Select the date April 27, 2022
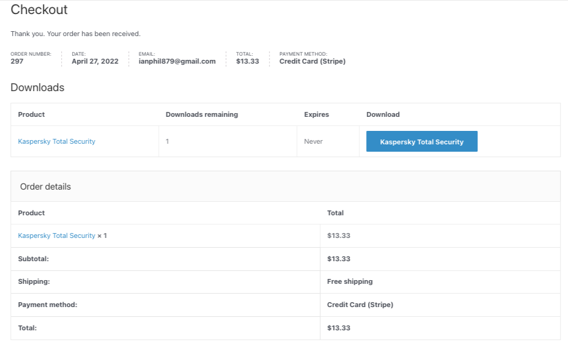 (95, 61)
